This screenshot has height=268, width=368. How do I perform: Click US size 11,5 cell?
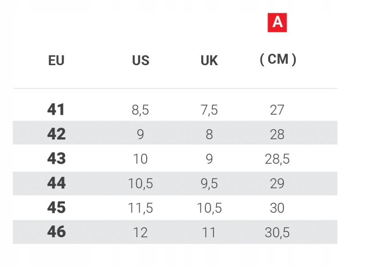pos(140,208)
